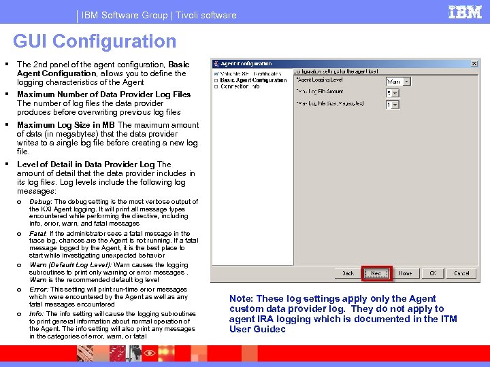490x367 pixels.
Task: Click the Maximum Log Size in MB heading
Action: (x=66, y=125)
